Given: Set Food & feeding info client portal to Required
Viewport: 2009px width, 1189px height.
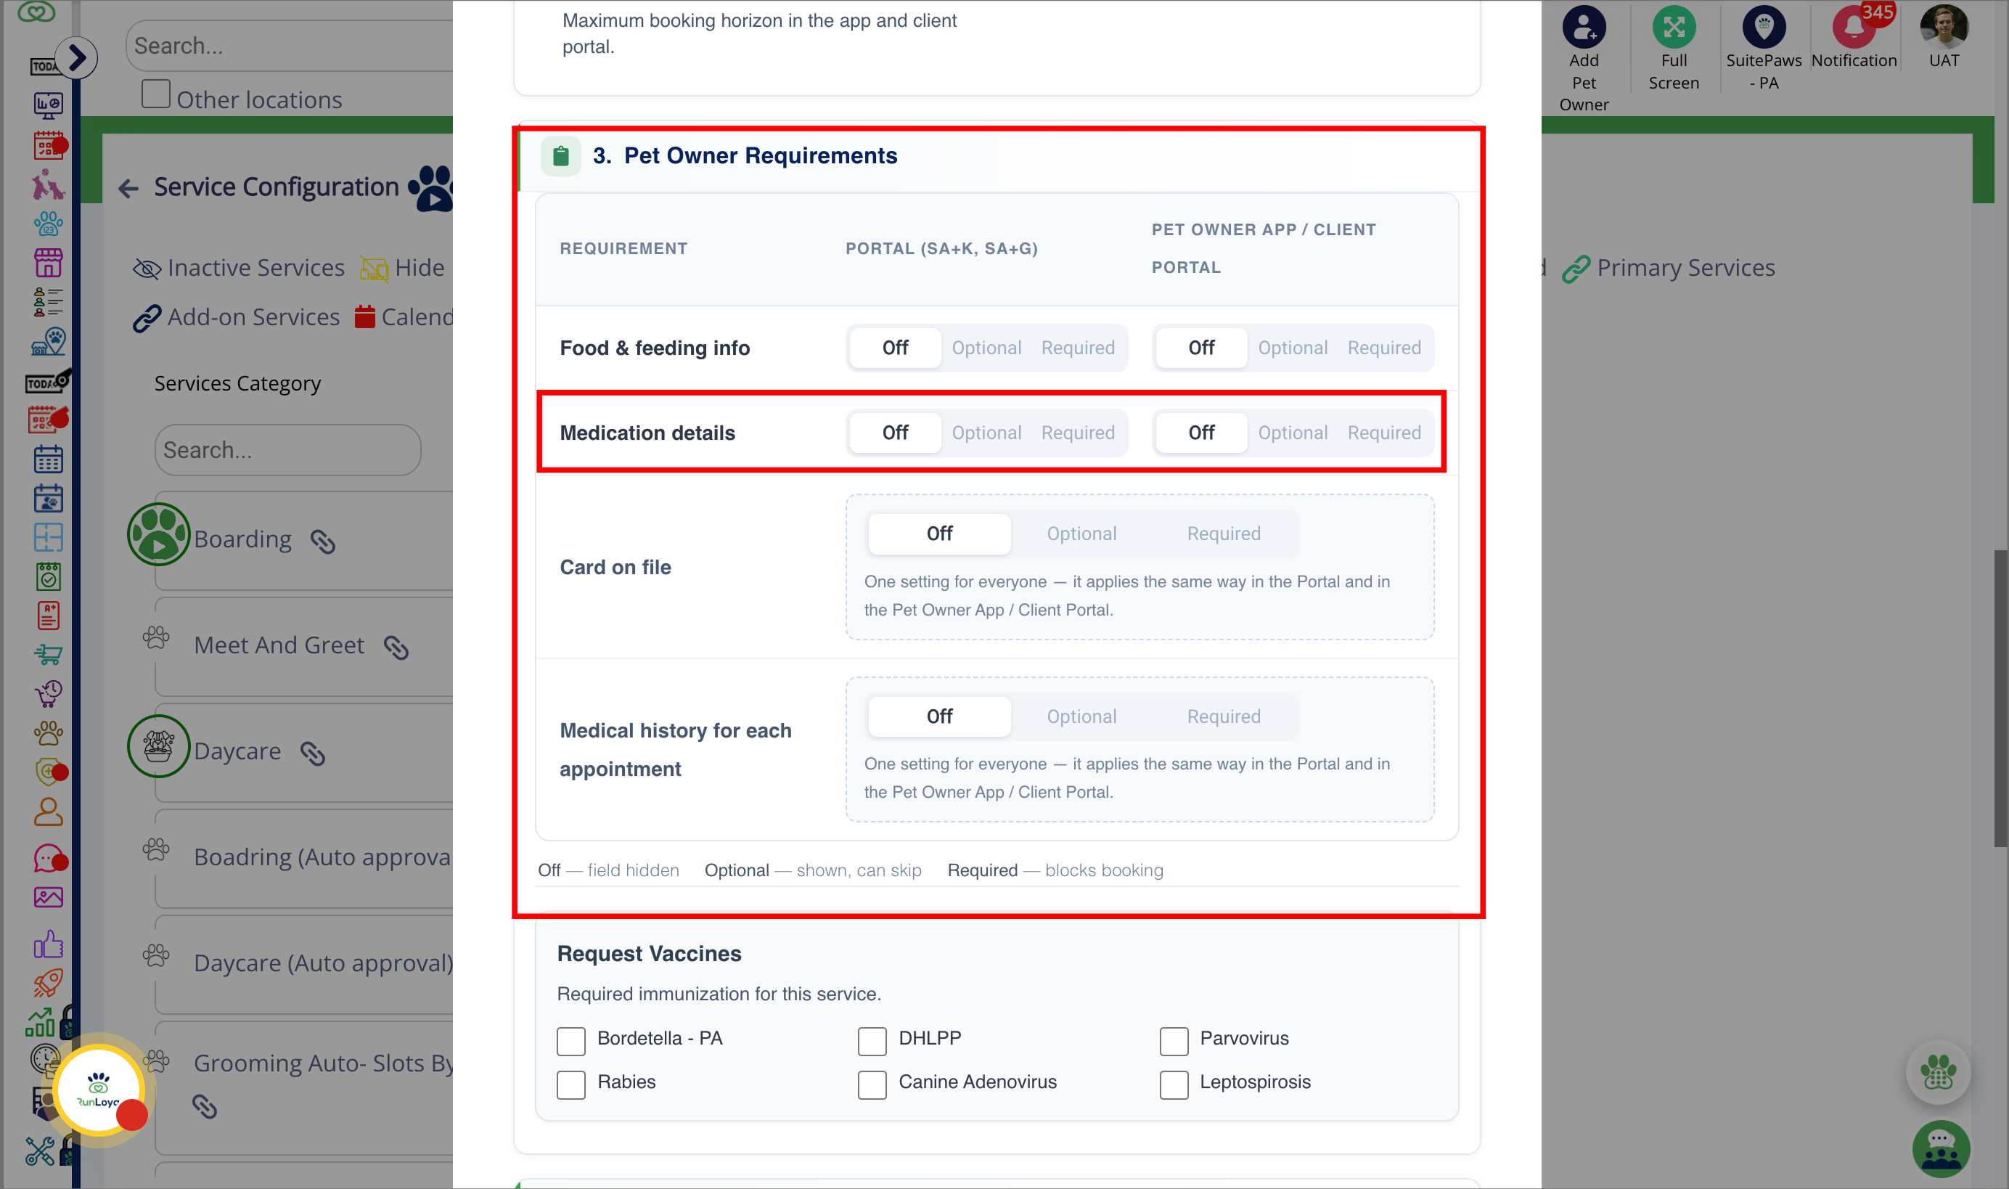Looking at the screenshot, I should (x=1384, y=348).
